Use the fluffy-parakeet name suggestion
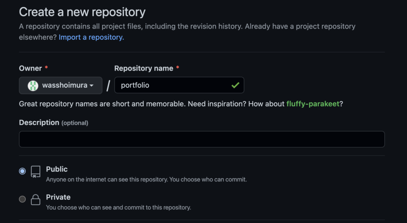This screenshot has height=223, width=407. click(x=313, y=104)
